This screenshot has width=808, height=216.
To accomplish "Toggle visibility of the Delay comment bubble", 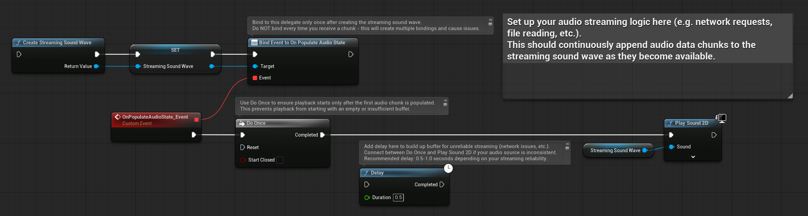I will point(567,148).
